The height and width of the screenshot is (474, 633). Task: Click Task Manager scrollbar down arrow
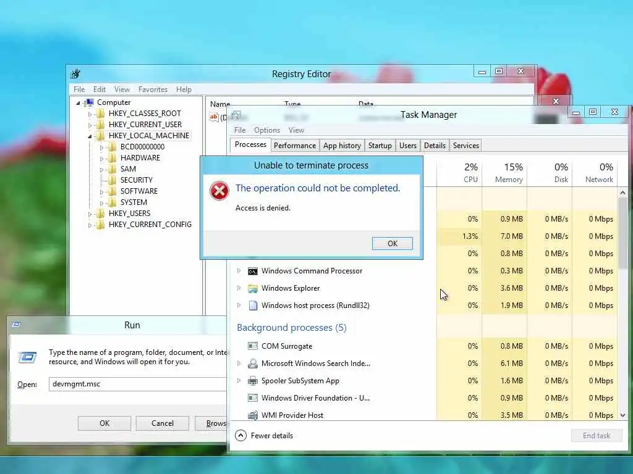[x=622, y=415]
